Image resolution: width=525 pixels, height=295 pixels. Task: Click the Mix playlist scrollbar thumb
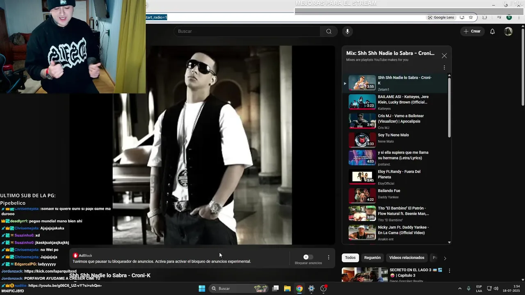(449, 107)
